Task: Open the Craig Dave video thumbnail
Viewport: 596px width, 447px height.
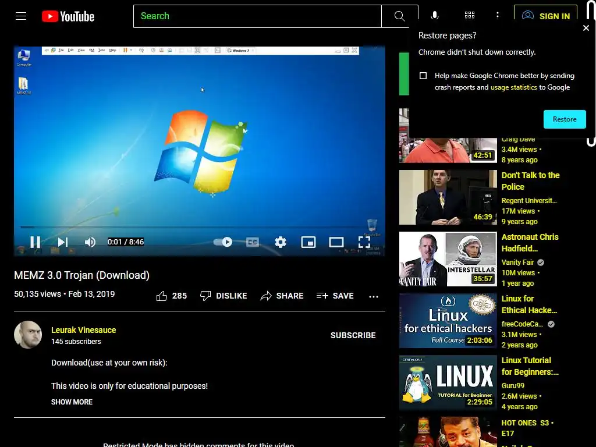Action: [448, 151]
